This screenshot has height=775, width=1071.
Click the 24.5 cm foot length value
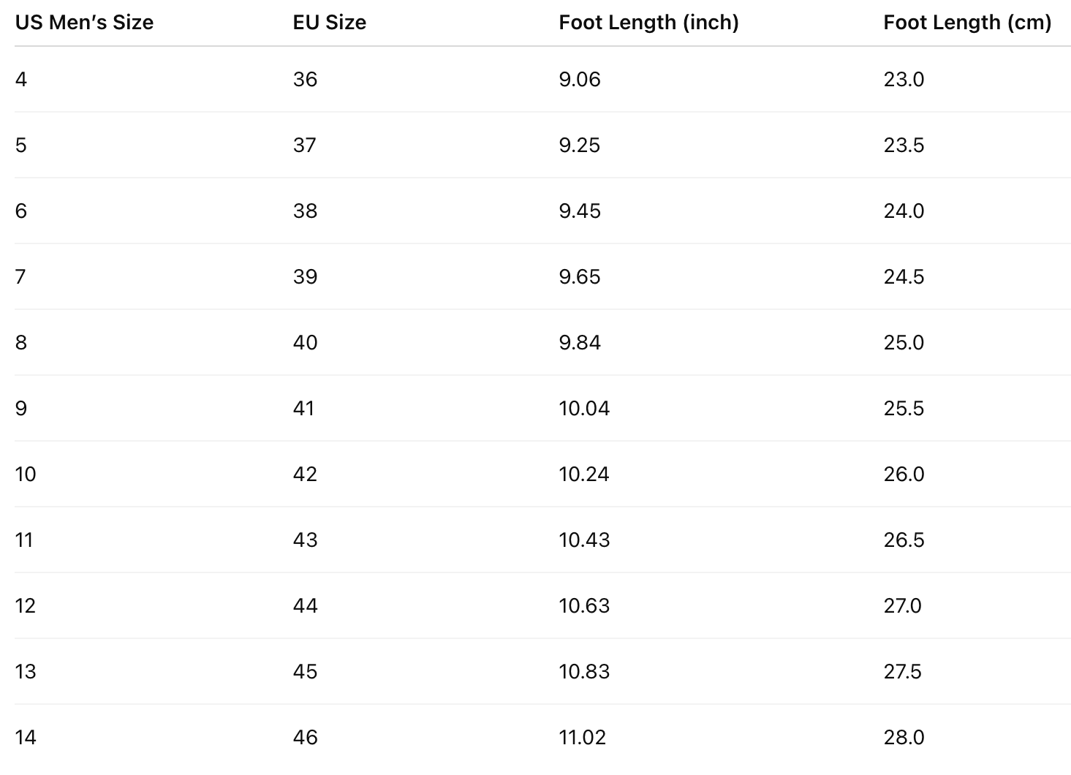(904, 276)
